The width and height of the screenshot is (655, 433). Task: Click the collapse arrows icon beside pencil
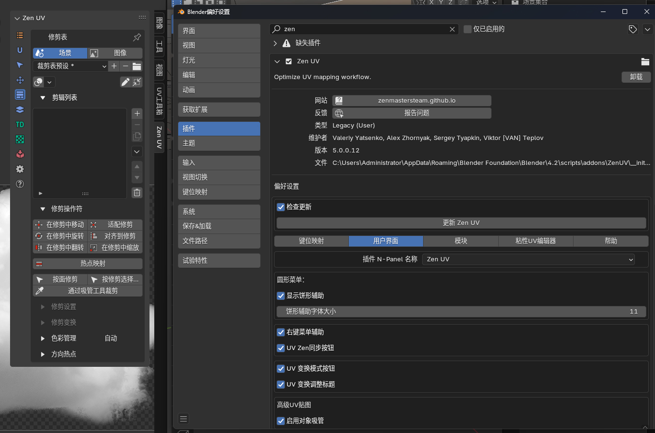coord(137,82)
